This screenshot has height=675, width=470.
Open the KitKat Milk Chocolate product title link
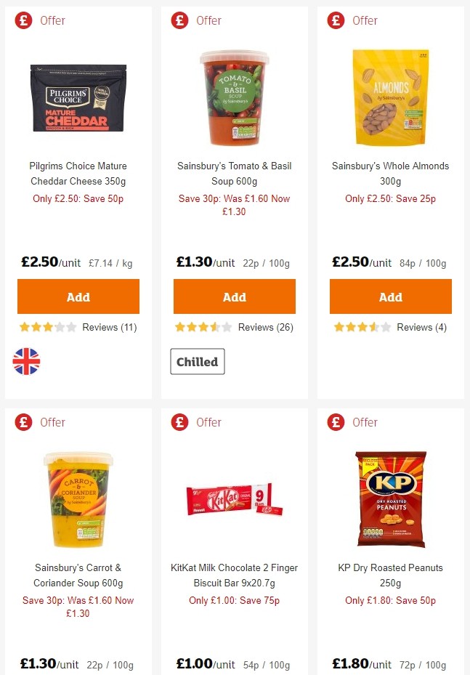[234, 575]
